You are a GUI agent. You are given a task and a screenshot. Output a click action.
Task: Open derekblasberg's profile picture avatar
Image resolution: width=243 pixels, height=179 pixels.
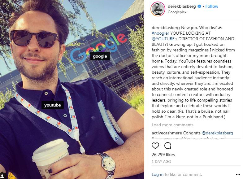coord(158,9)
